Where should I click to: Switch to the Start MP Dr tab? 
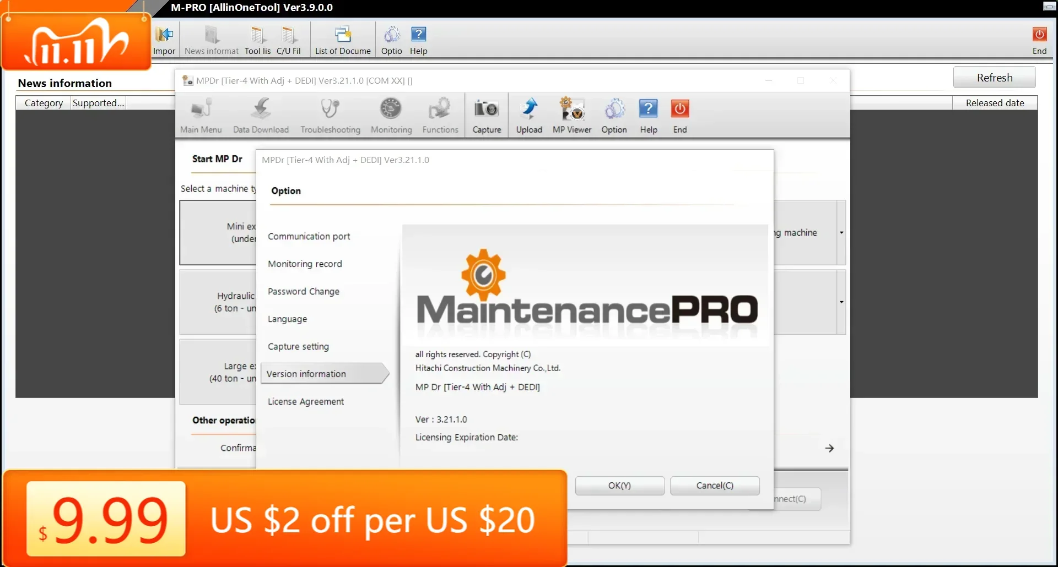pyautogui.click(x=217, y=159)
